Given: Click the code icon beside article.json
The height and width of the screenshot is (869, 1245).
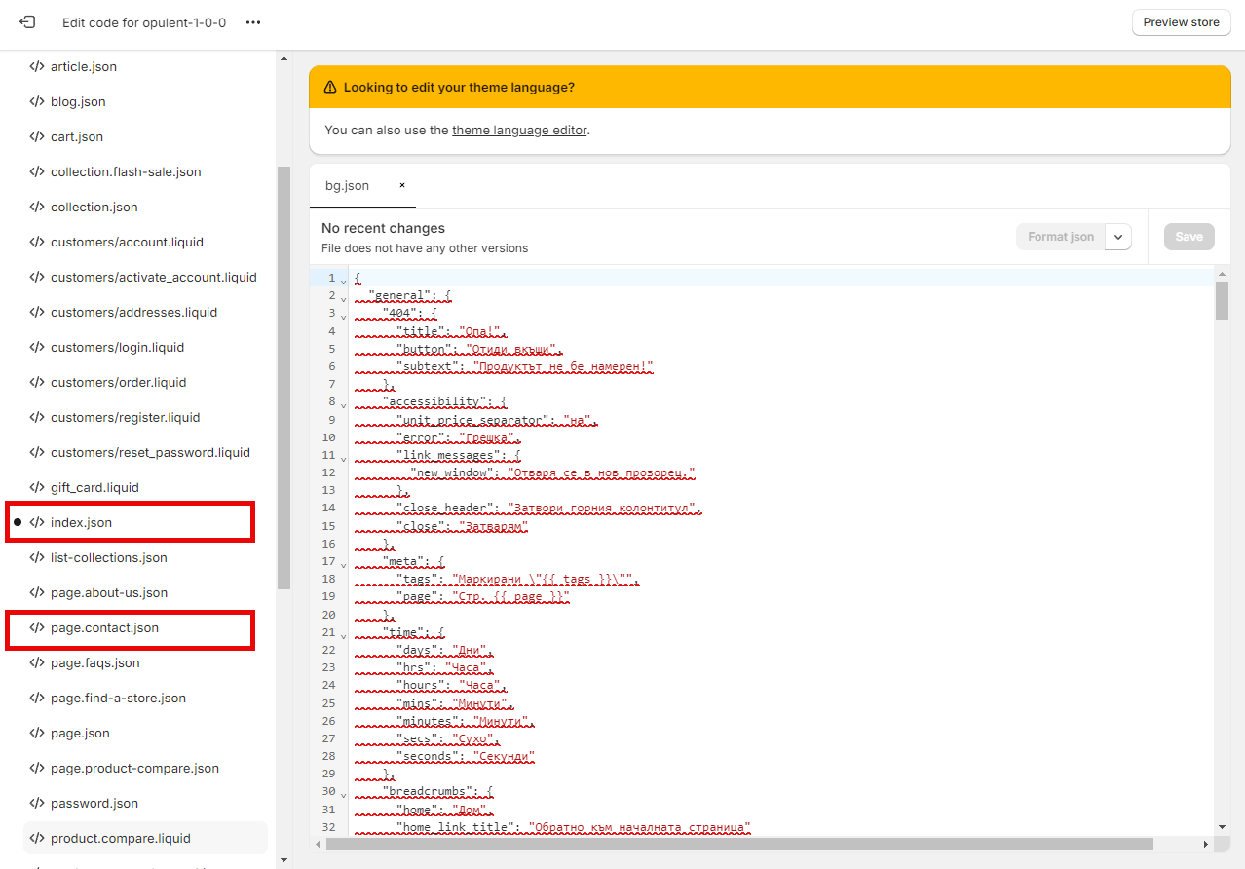Looking at the screenshot, I should click(37, 67).
